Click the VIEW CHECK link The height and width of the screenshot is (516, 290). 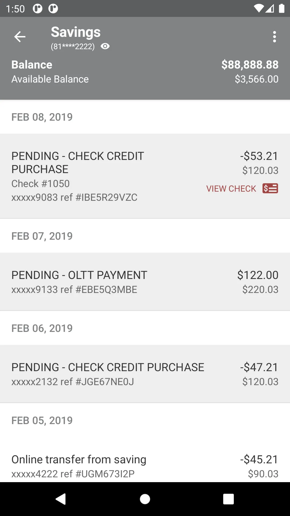231,189
